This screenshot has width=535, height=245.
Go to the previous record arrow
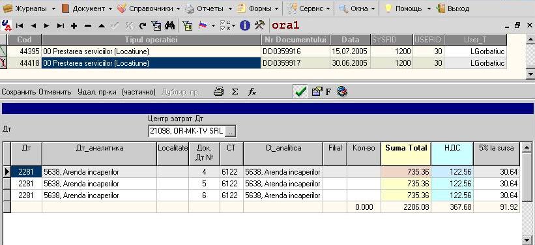coord(33,25)
